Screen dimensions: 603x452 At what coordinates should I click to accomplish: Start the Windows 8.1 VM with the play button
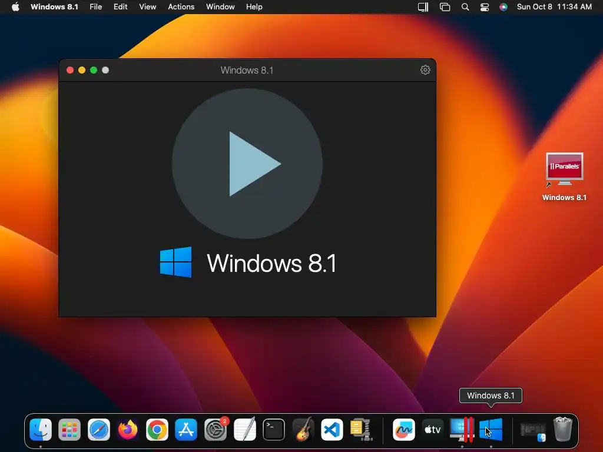pos(247,164)
